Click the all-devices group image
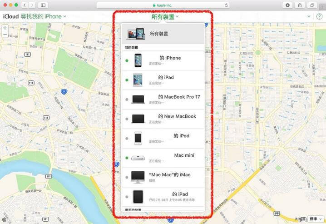Screen dimensions: 326x224 136,34
